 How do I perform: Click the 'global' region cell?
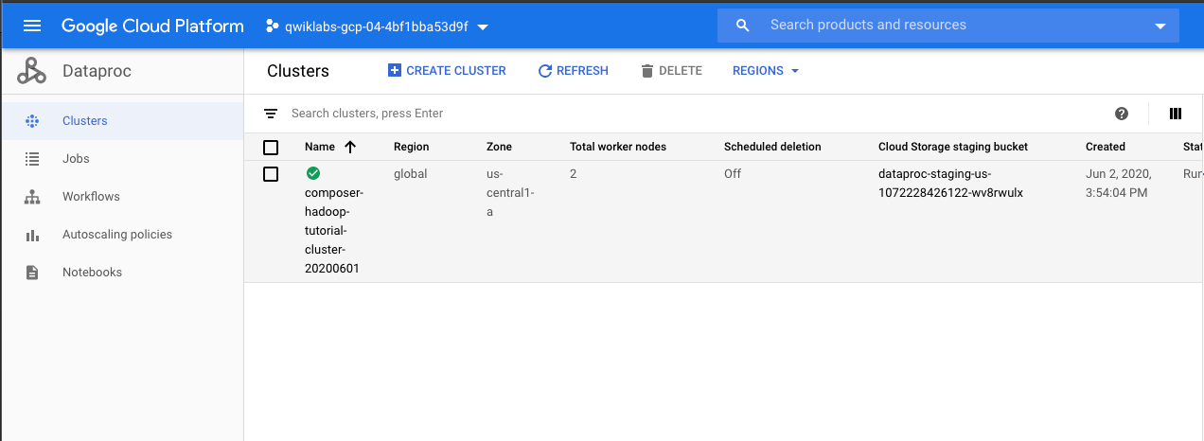click(411, 174)
